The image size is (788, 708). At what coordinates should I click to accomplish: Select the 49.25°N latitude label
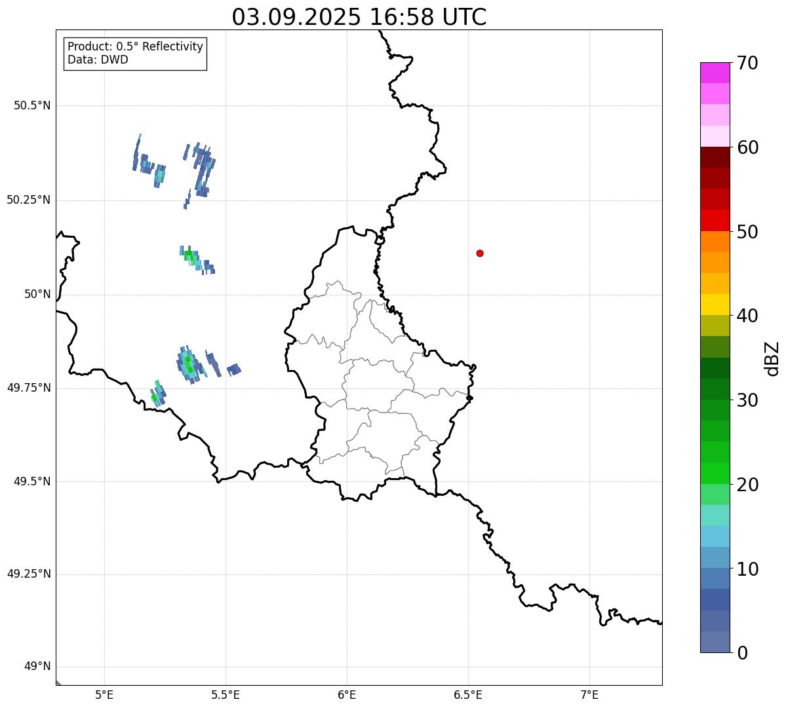tap(29, 574)
